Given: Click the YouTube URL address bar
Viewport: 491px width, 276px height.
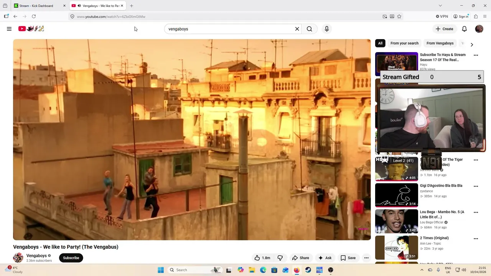Looking at the screenshot, I should 226,16.
